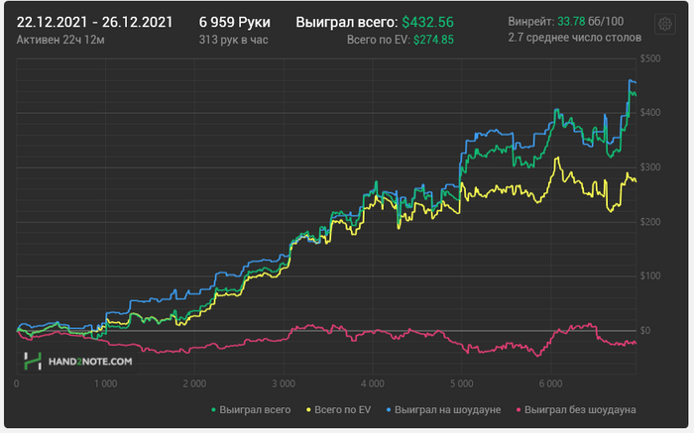Click the total won value $432.56
This screenshot has width=694, height=433.
click(427, 22)
